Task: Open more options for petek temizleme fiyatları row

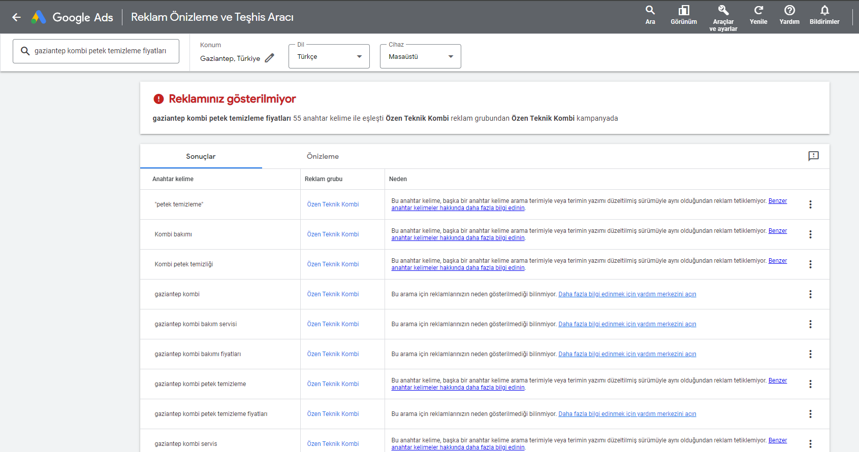Action: [810, 414]
